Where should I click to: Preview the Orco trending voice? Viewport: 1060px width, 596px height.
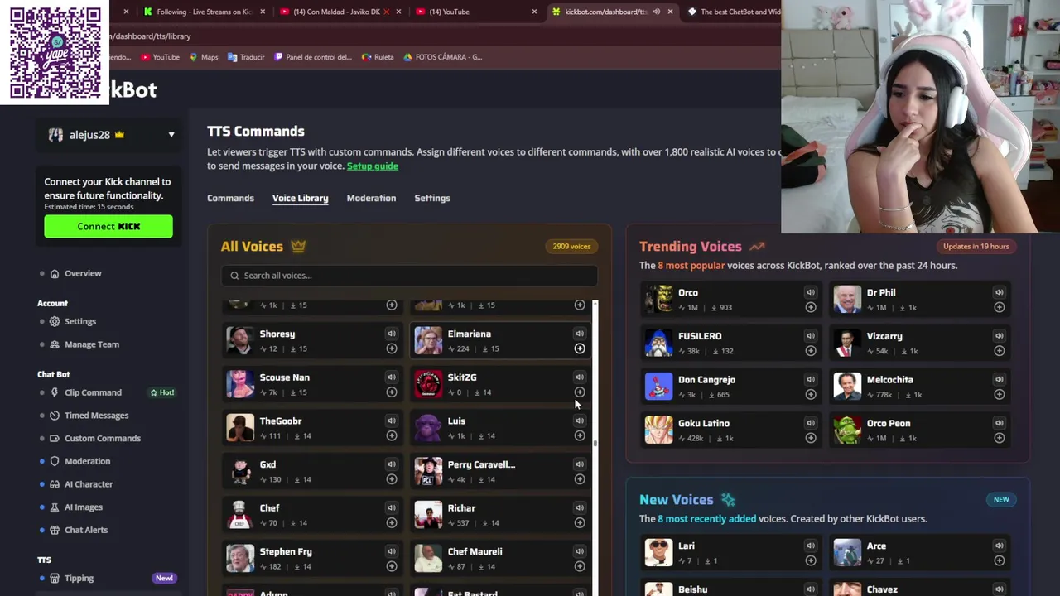tap(811, 292)
